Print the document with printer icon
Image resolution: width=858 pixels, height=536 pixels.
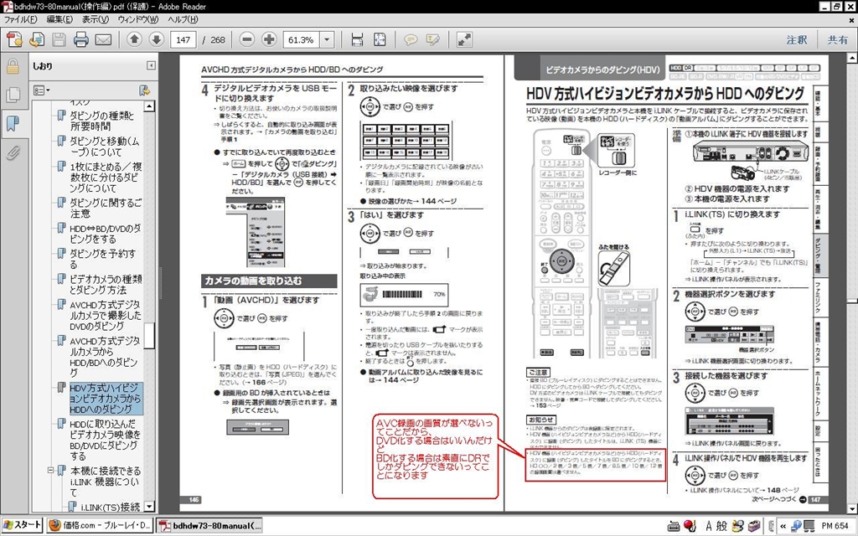[x=81, y=40]
